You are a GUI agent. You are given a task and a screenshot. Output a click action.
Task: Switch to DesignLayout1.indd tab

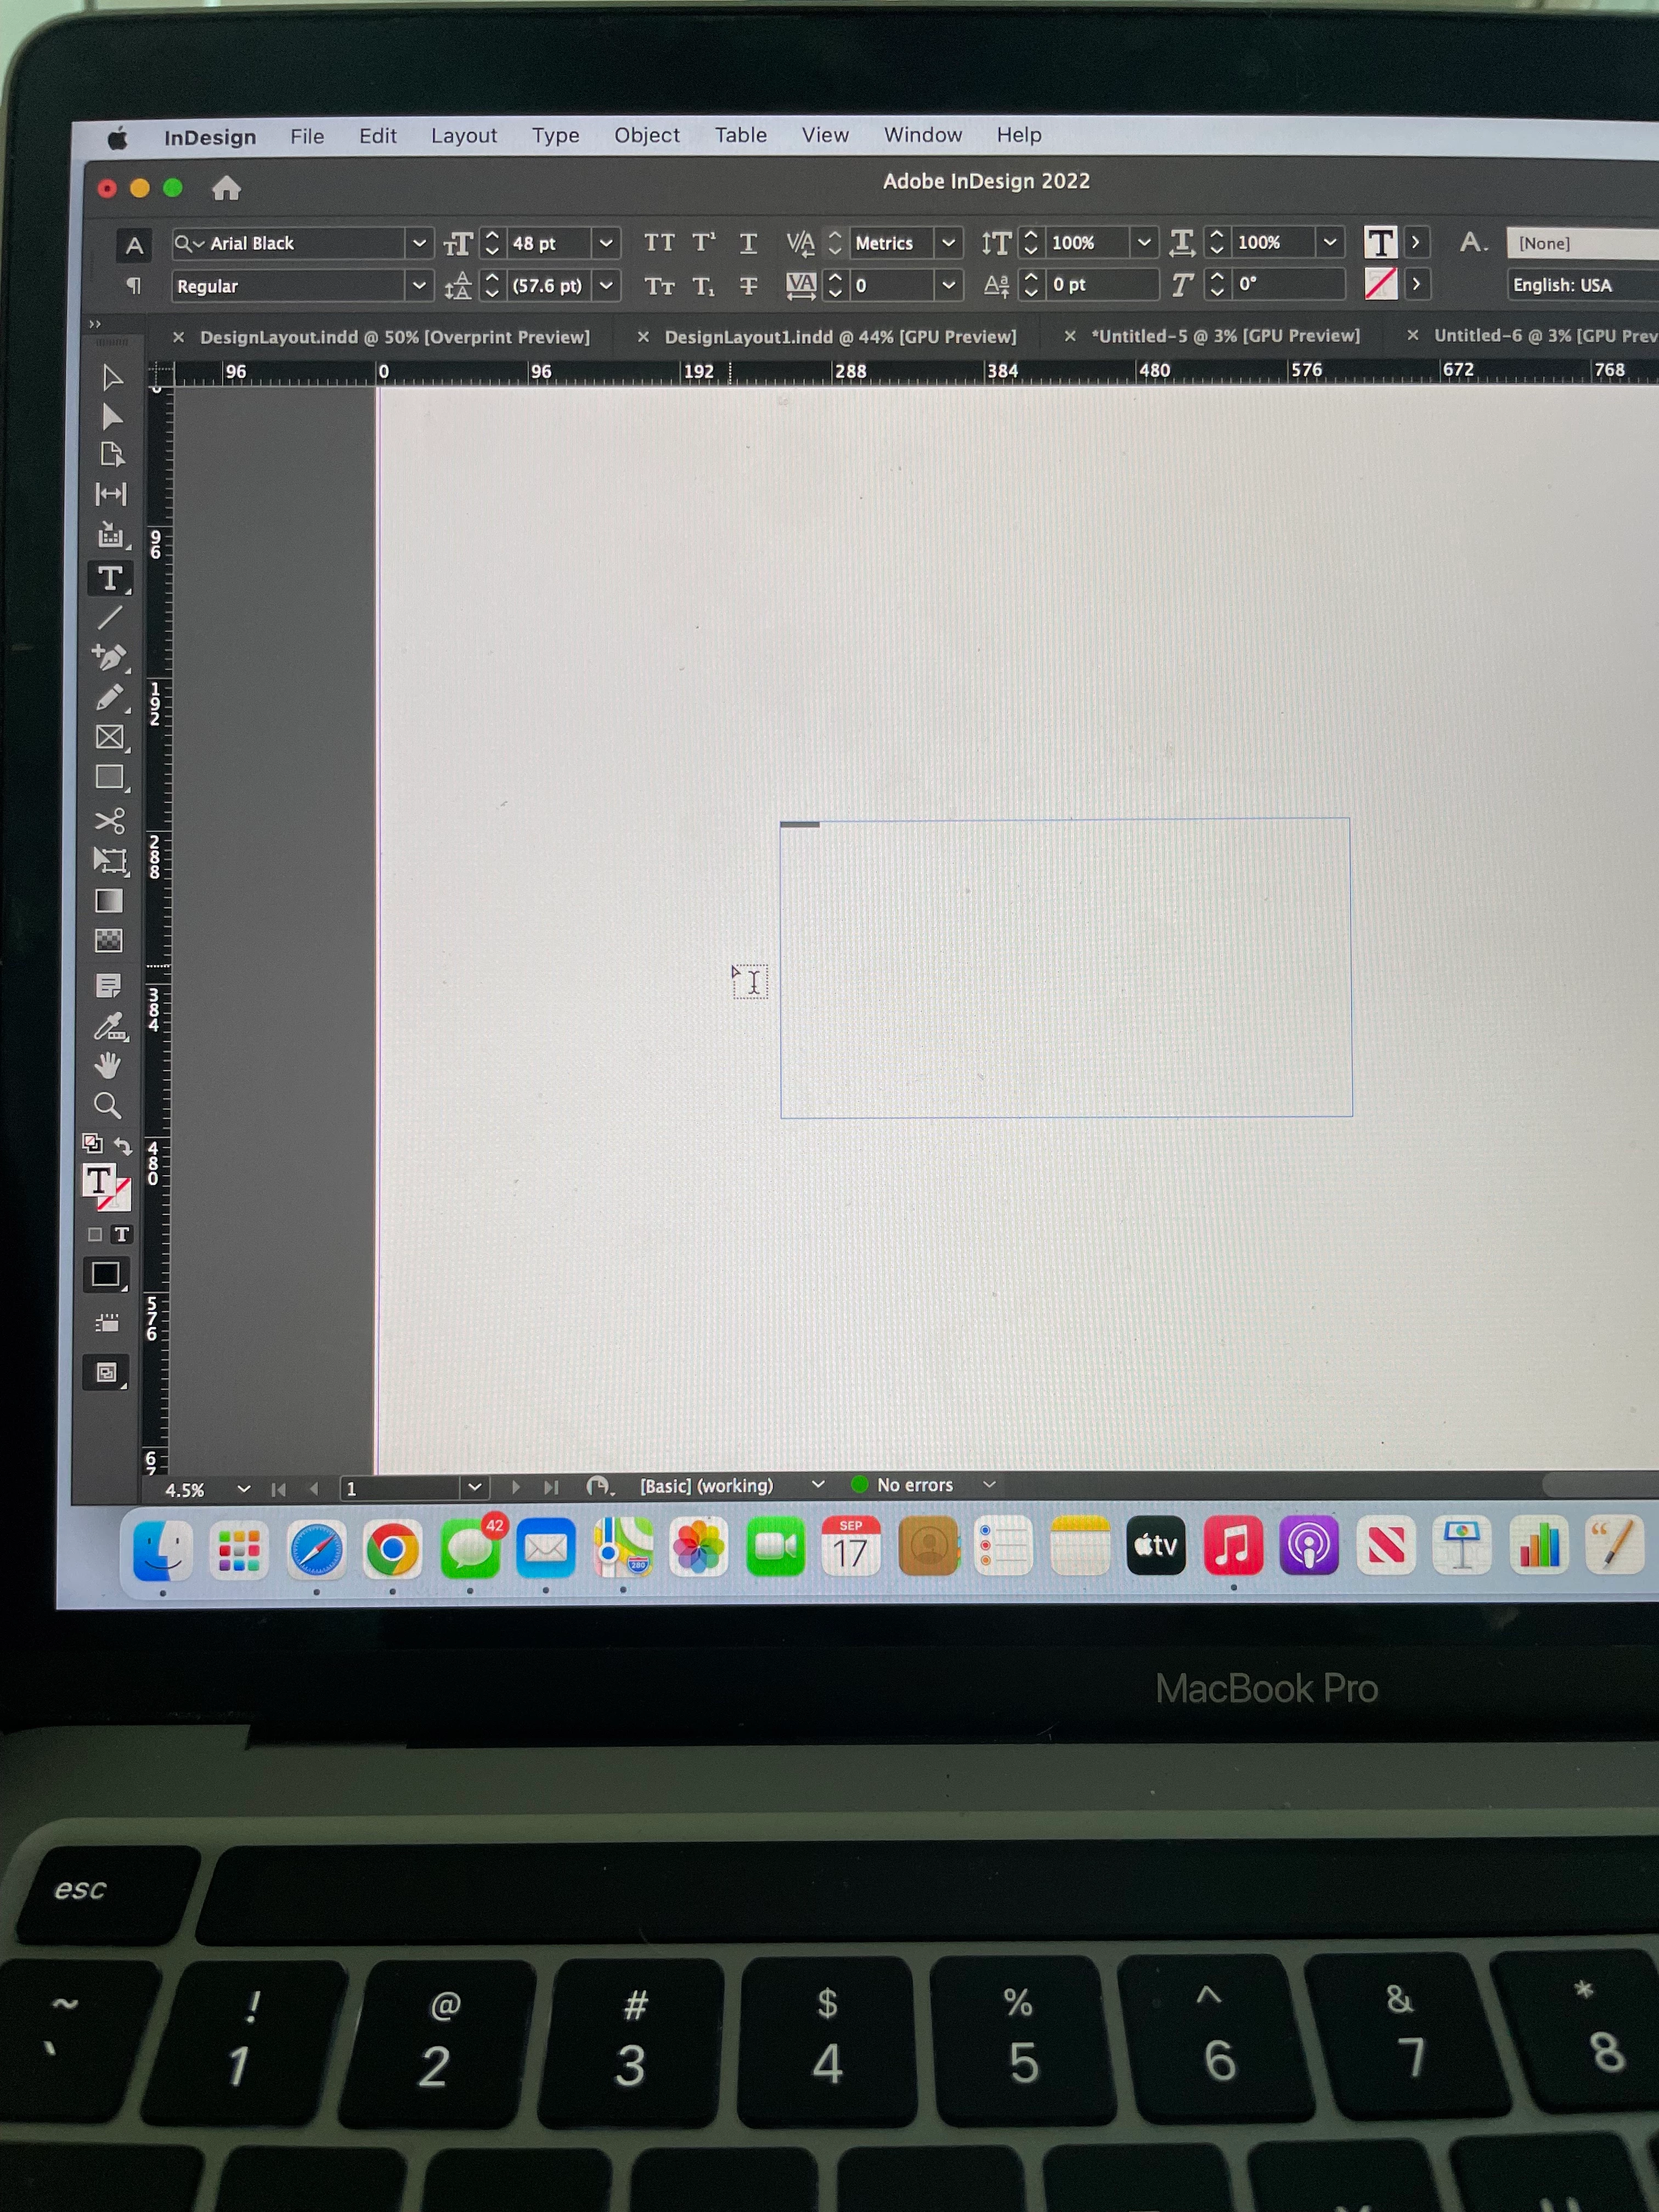(x=839, y=337)
